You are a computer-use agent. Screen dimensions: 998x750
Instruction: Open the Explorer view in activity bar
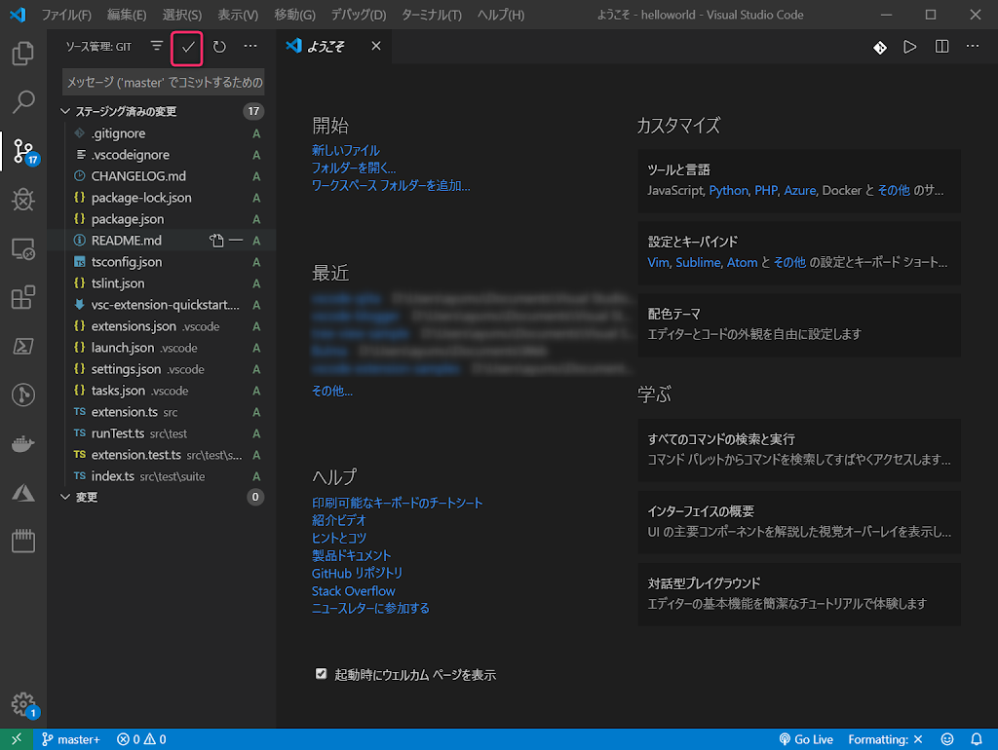23,54
